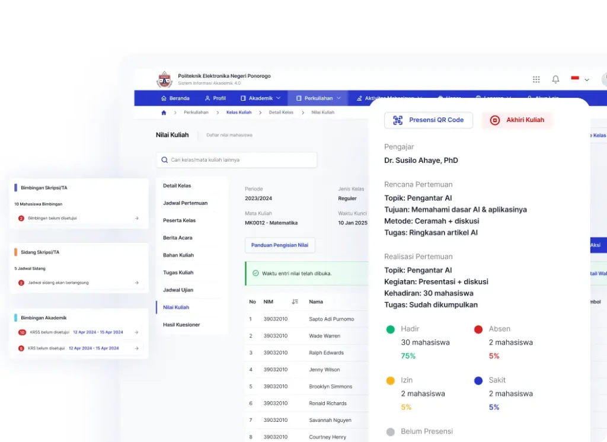
Task: Click the Akhiri Kuliah button
Action: pos(517,120)
